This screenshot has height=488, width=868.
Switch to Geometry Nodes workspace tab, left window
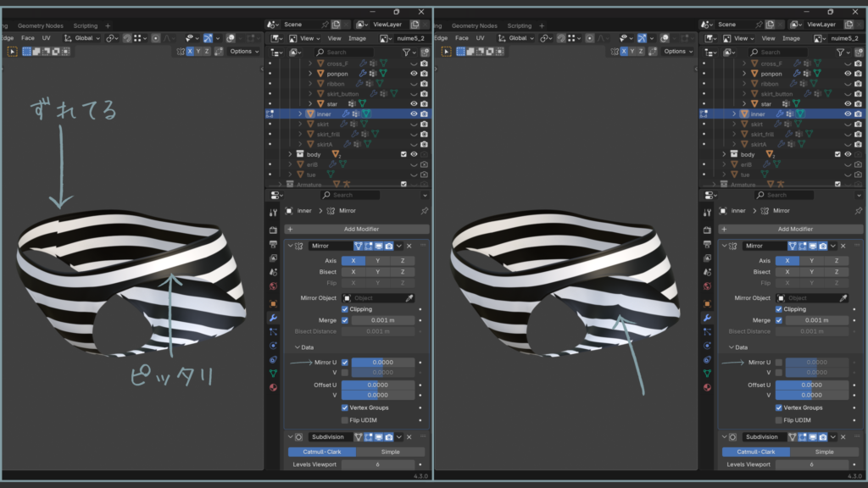pyautogui.click(x=40, y=25)
